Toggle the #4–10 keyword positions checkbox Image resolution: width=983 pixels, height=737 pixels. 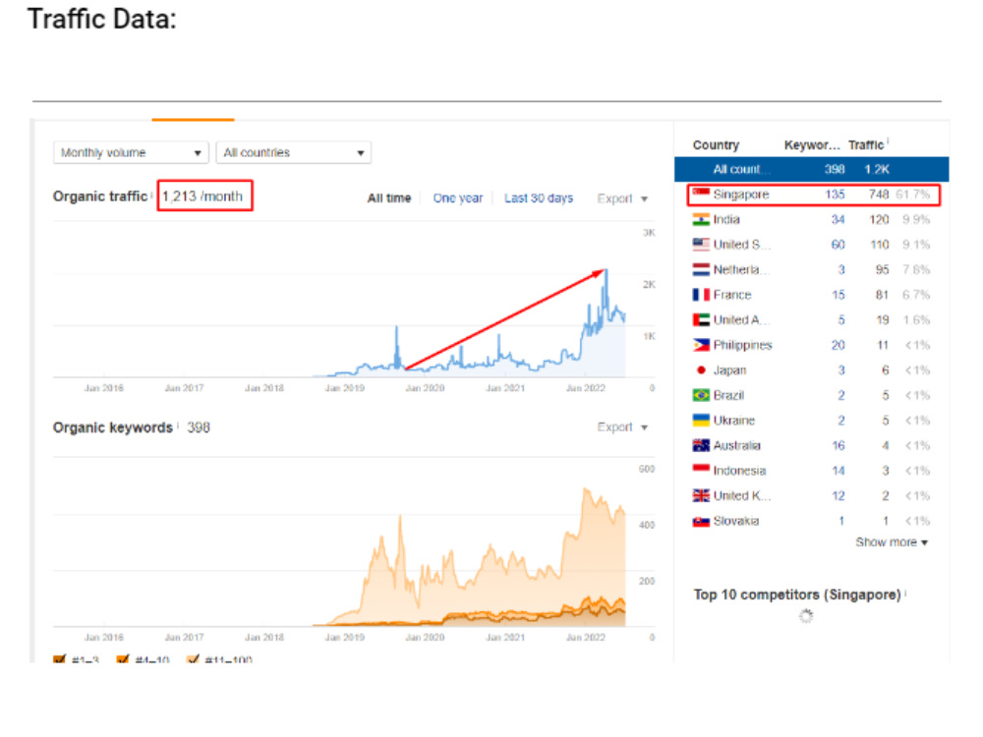click(x=123, y=658)
